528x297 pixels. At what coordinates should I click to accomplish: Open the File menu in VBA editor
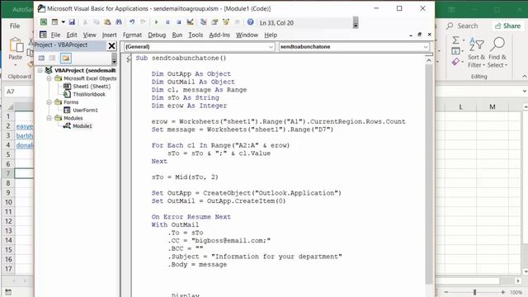click(x=55, y=35)
